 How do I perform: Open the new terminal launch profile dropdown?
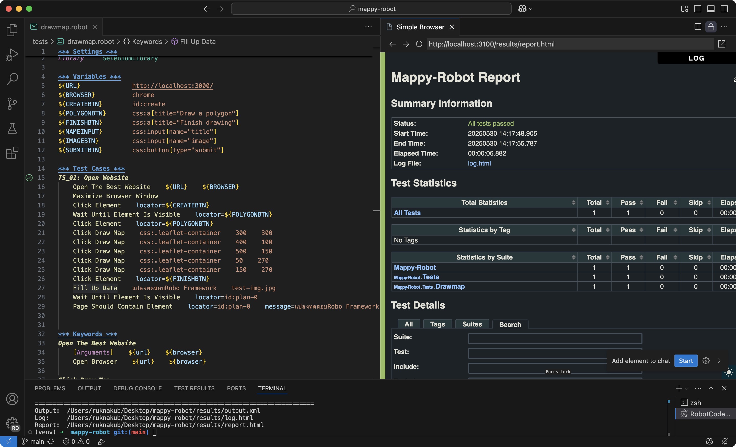click(x=687, y=389)
